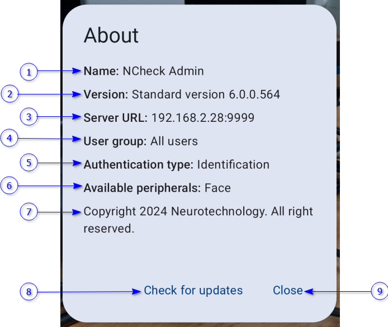The image size is (388, 327).
Task: Click callout marker number 4
Action: pos(10,139)
